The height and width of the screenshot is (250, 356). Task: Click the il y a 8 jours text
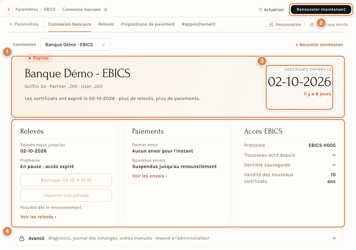pyautogui.click(x=317, y=94)
